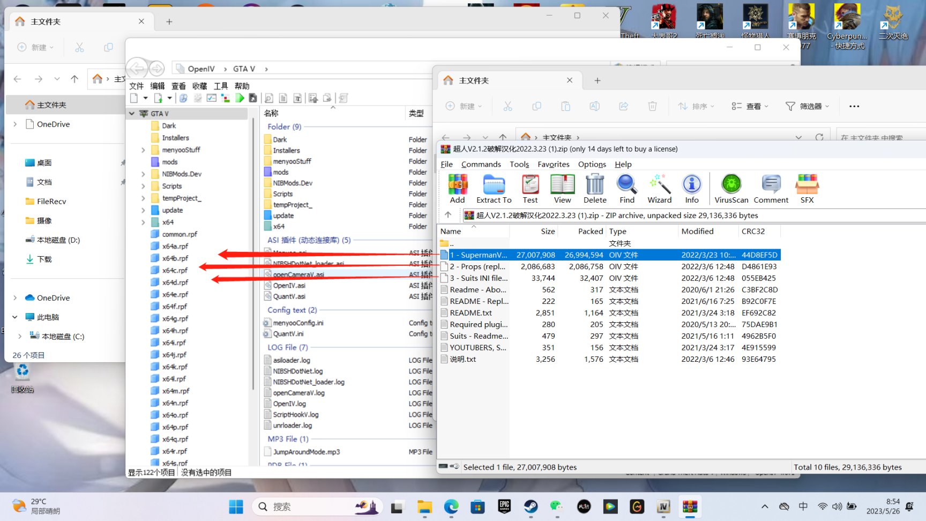Viewport: 926px width, 521px height.
Task: Launch the WinRAR Wizard
Action: coord(659,189)
